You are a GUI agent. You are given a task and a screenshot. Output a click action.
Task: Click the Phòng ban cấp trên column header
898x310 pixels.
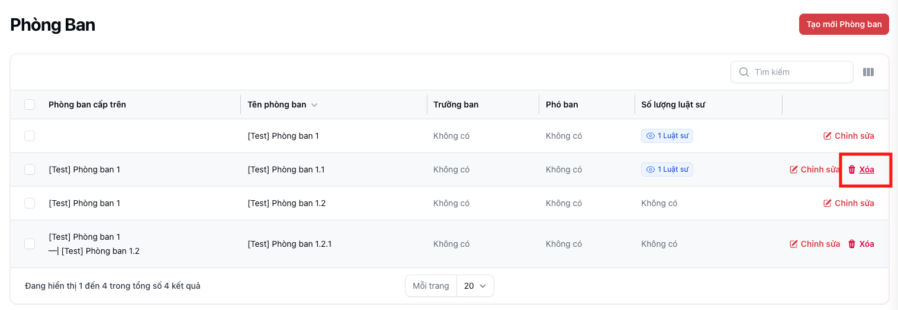tap(87, 105)
